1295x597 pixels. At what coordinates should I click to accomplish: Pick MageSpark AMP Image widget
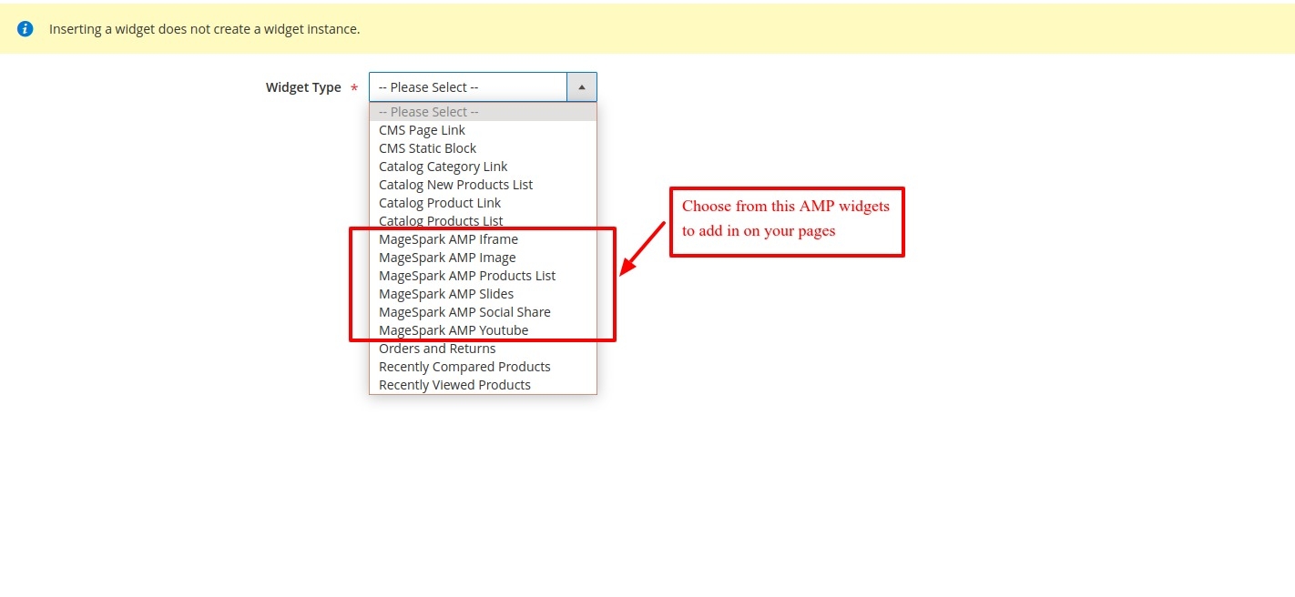coord(483,258)
